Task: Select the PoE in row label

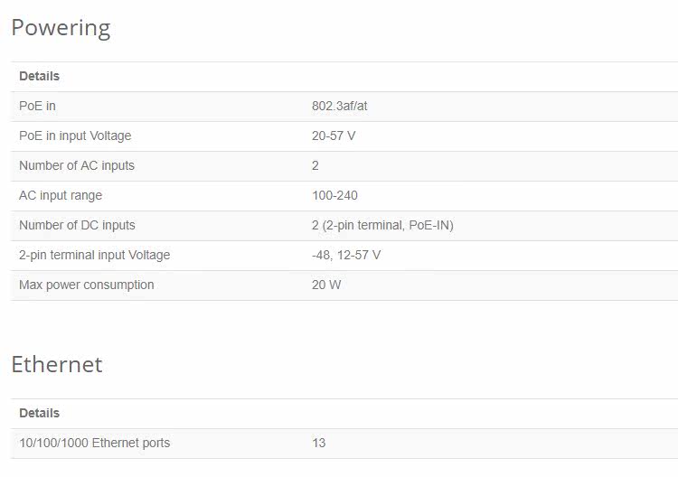Action: click(38, 106)
